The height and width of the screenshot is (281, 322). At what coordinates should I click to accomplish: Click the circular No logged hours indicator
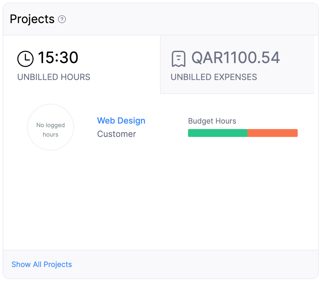click(51, 127)
